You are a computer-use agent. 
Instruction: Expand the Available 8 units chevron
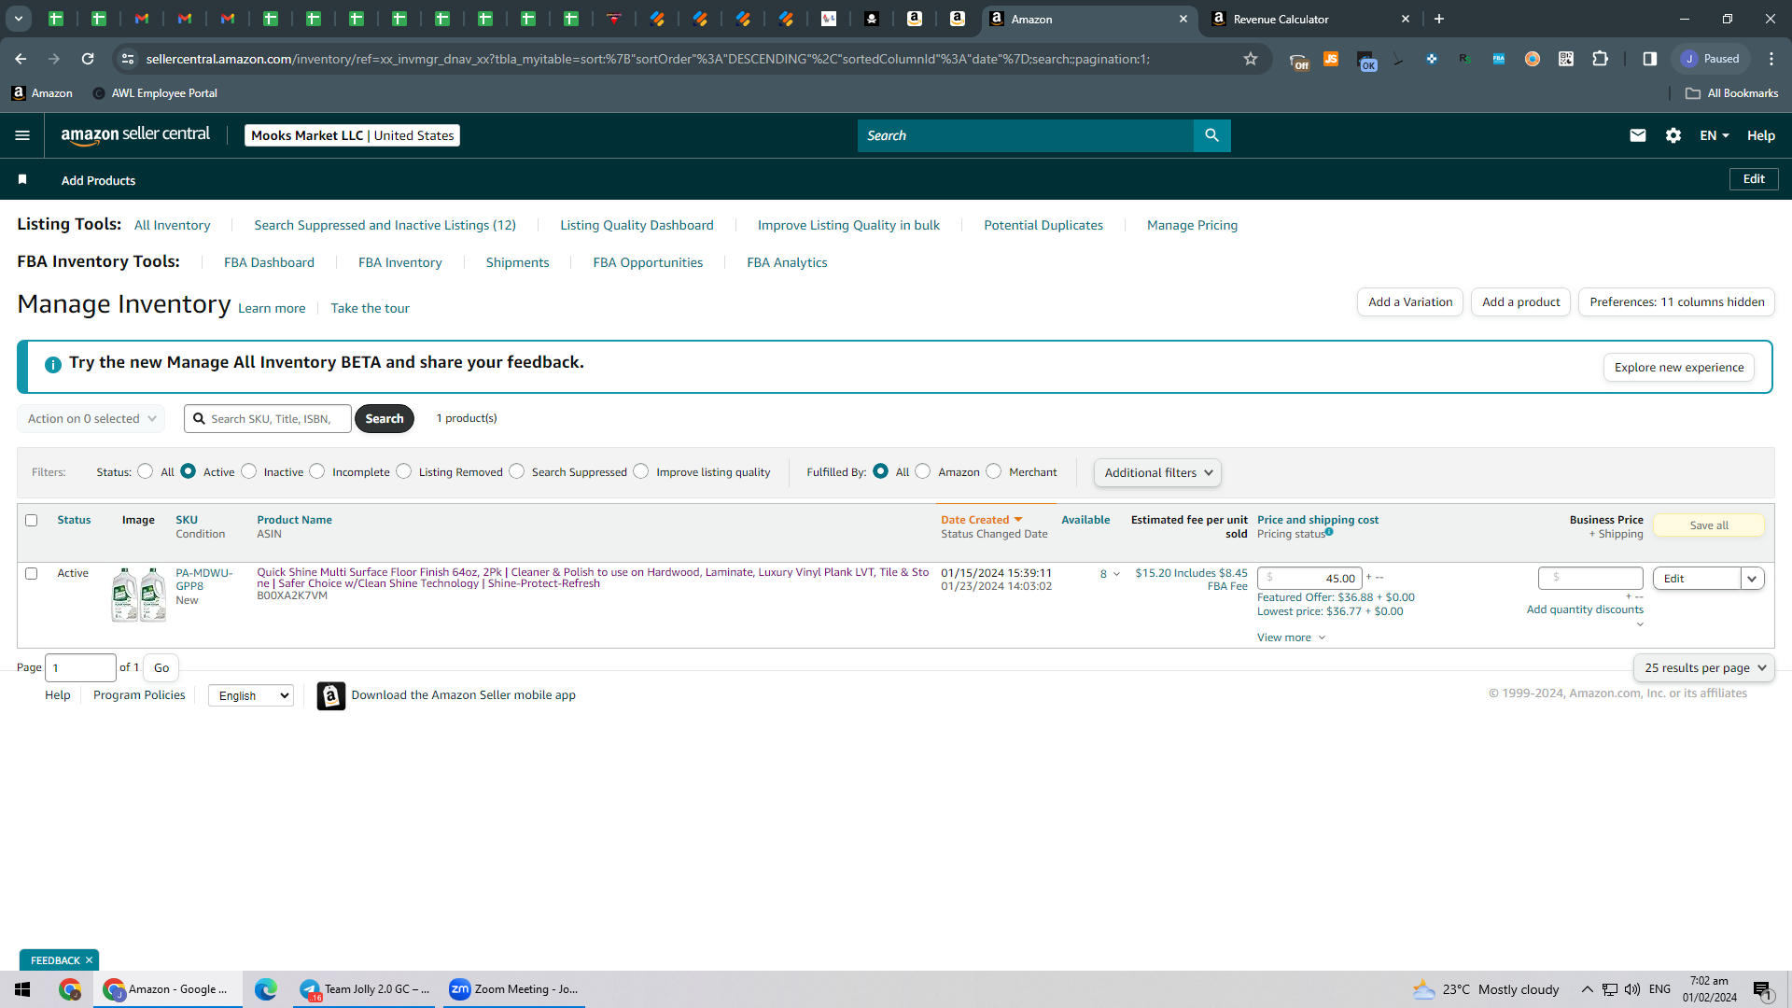coord(1116,574)
